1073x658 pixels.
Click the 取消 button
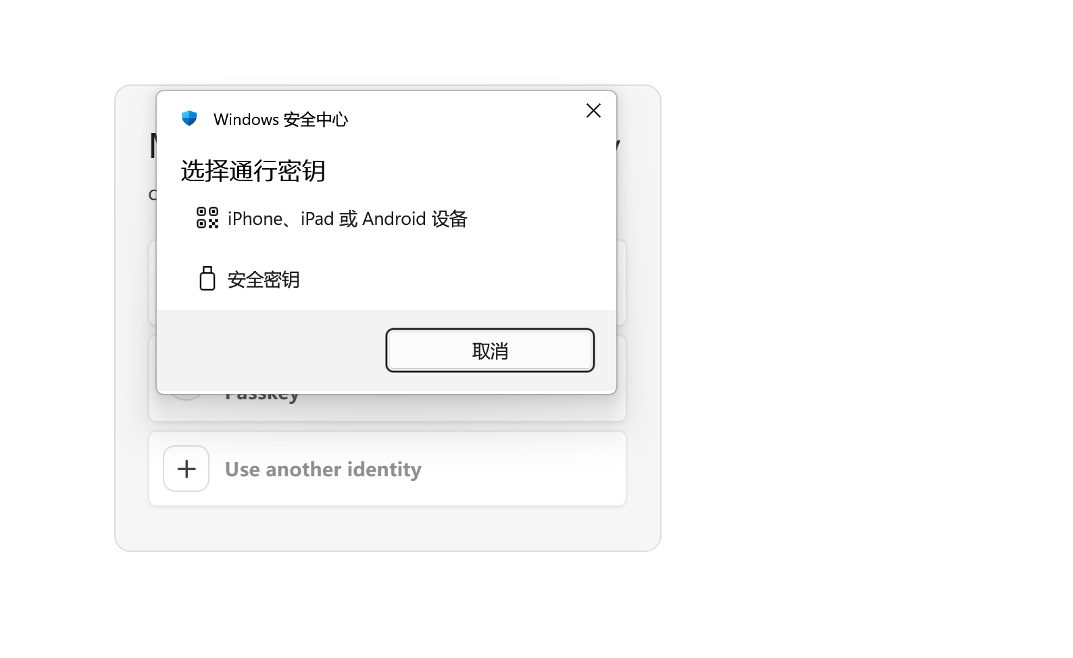click(x=490, y=351)
